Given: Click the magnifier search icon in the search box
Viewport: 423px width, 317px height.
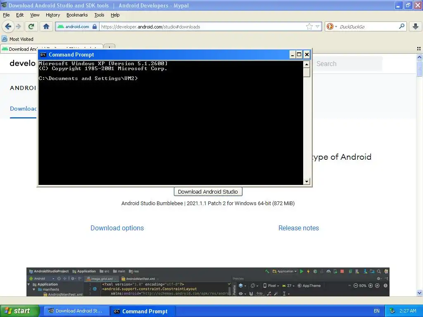Looking at the screenshot, I should pyautogui.click(x=402, y=26).
